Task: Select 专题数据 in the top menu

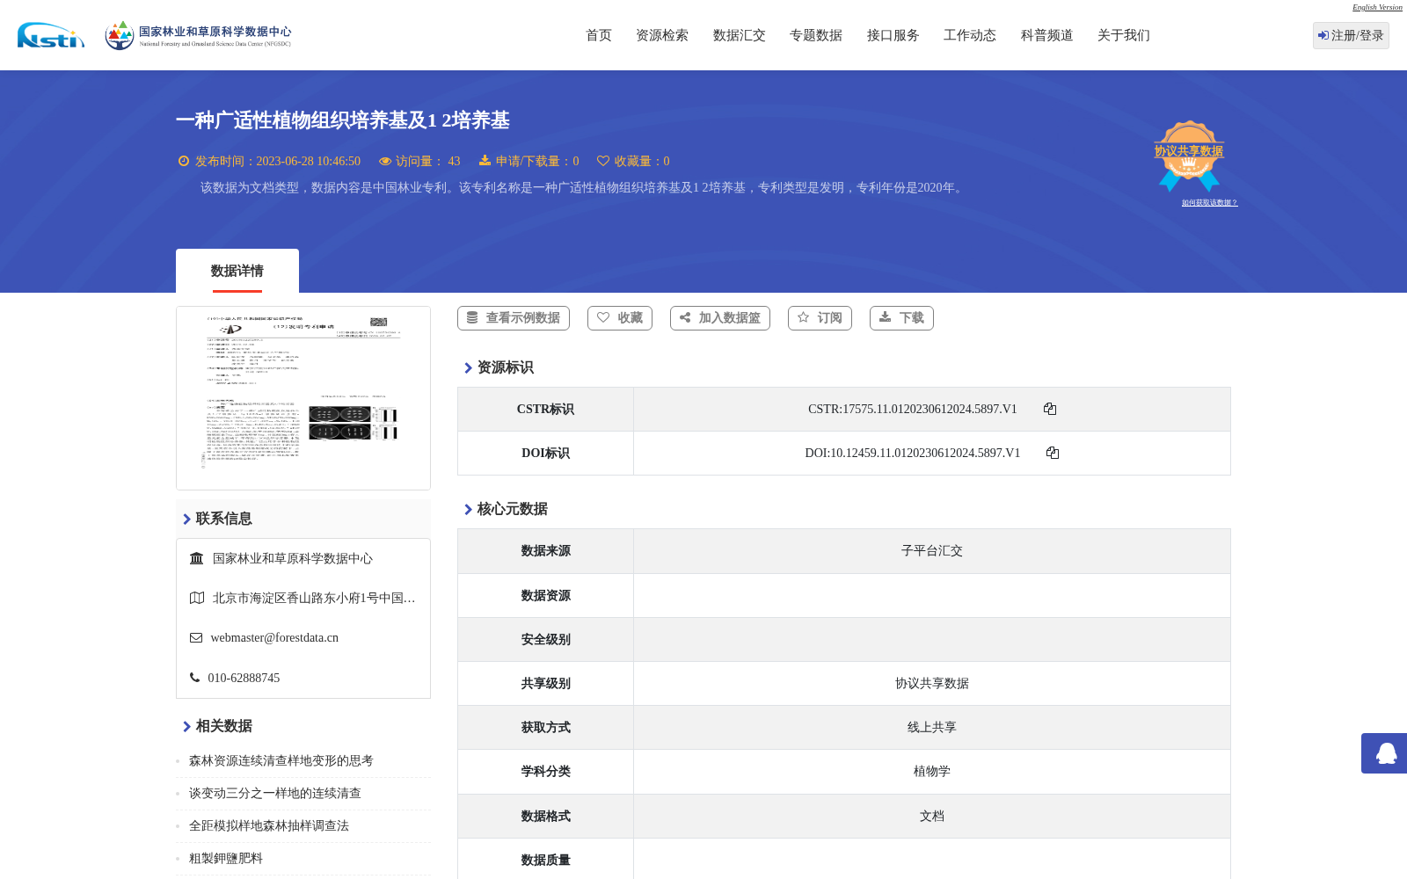Action: pyautogui.click(x=816, y=35)
